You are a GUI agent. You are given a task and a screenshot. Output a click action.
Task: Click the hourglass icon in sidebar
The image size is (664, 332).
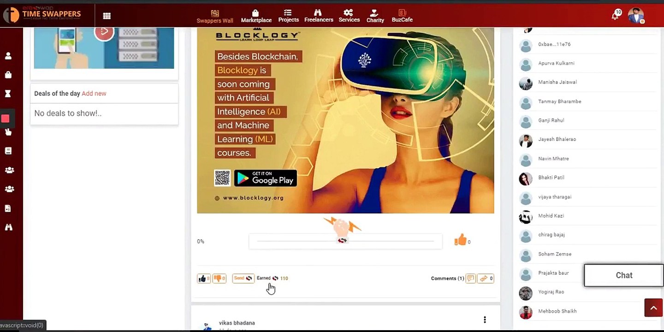[8, 94]
